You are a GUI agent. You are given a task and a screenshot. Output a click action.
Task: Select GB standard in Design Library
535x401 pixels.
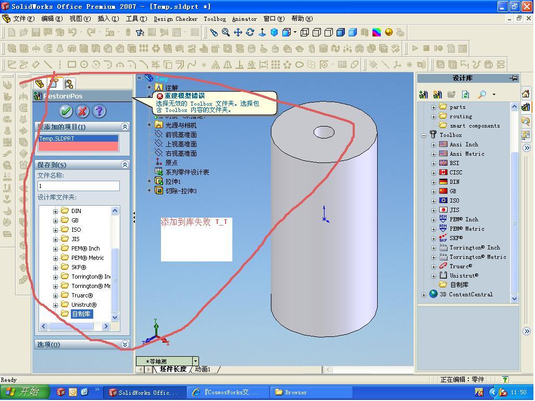tap(453, 191)
